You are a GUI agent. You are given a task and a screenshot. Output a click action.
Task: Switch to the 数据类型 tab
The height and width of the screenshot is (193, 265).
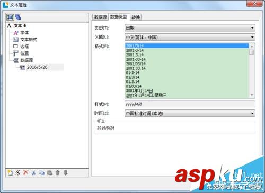click(119, 17)
